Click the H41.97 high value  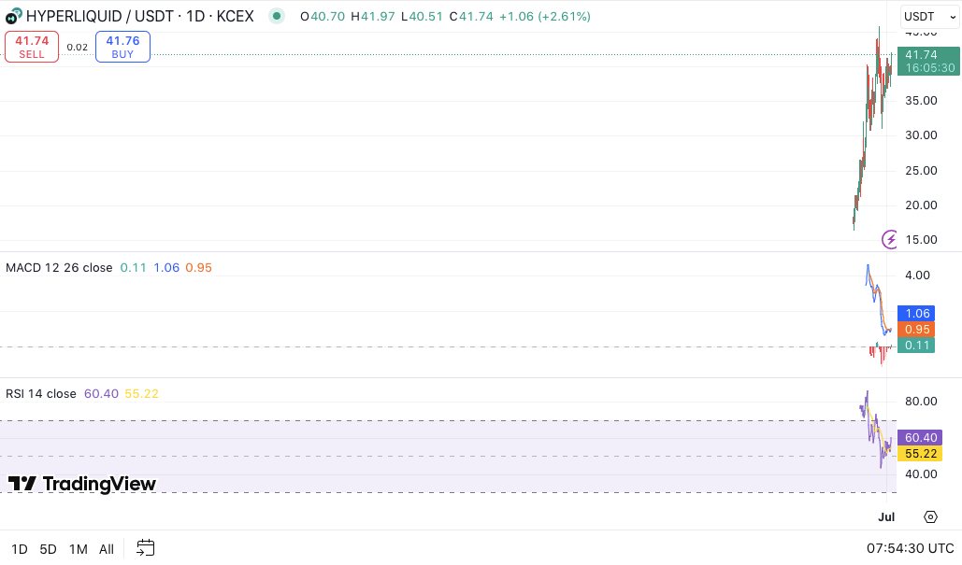[372, 17]
